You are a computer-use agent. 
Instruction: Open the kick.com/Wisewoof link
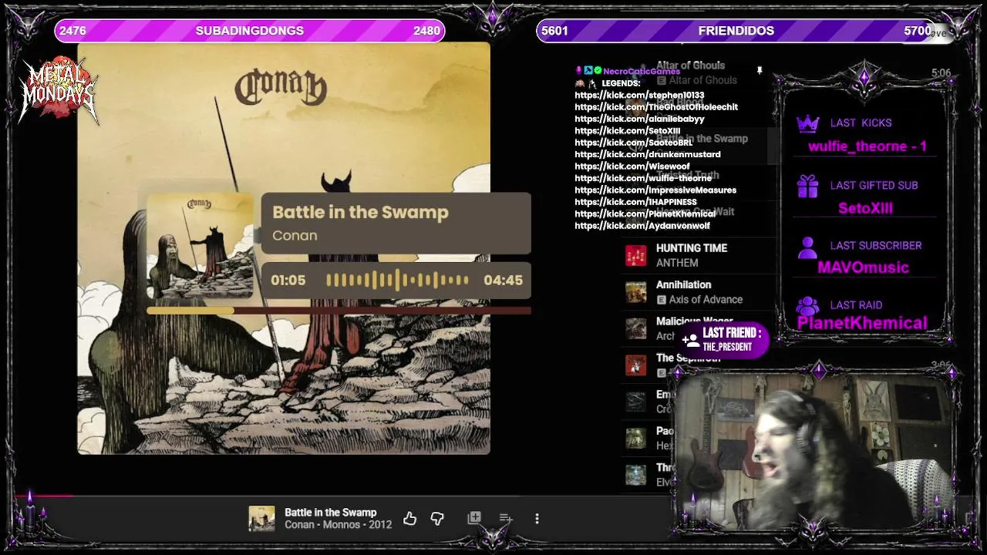pos(632,166)
